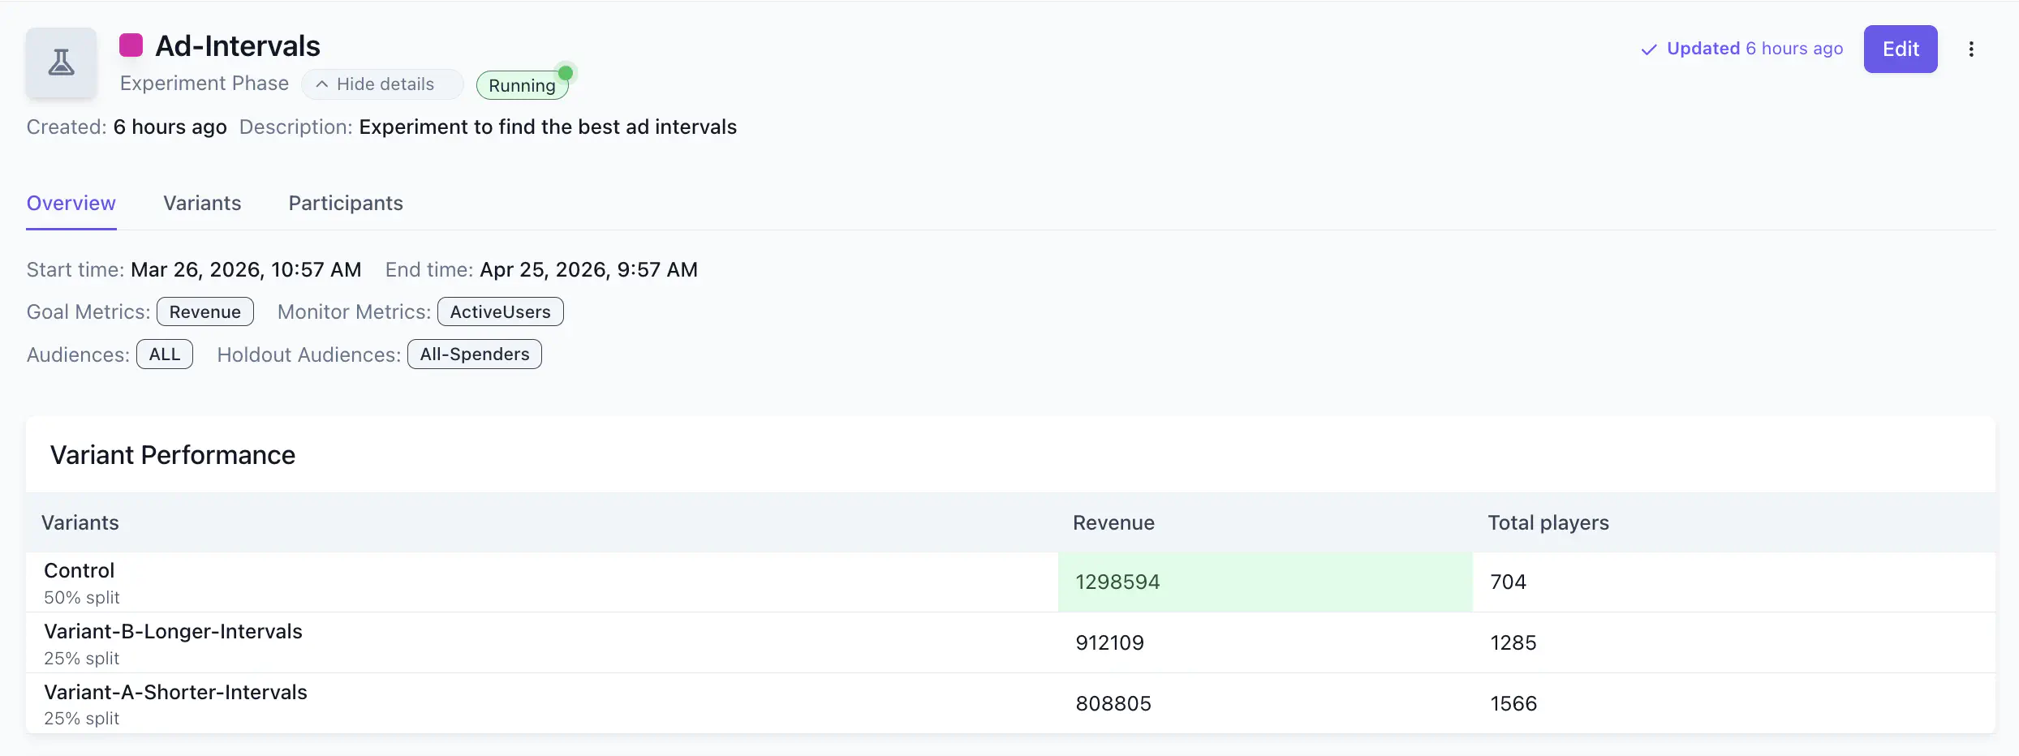The image size is (2019, 756).
Task: Select the ALL audience tag
Action: [x=164, y=354]
